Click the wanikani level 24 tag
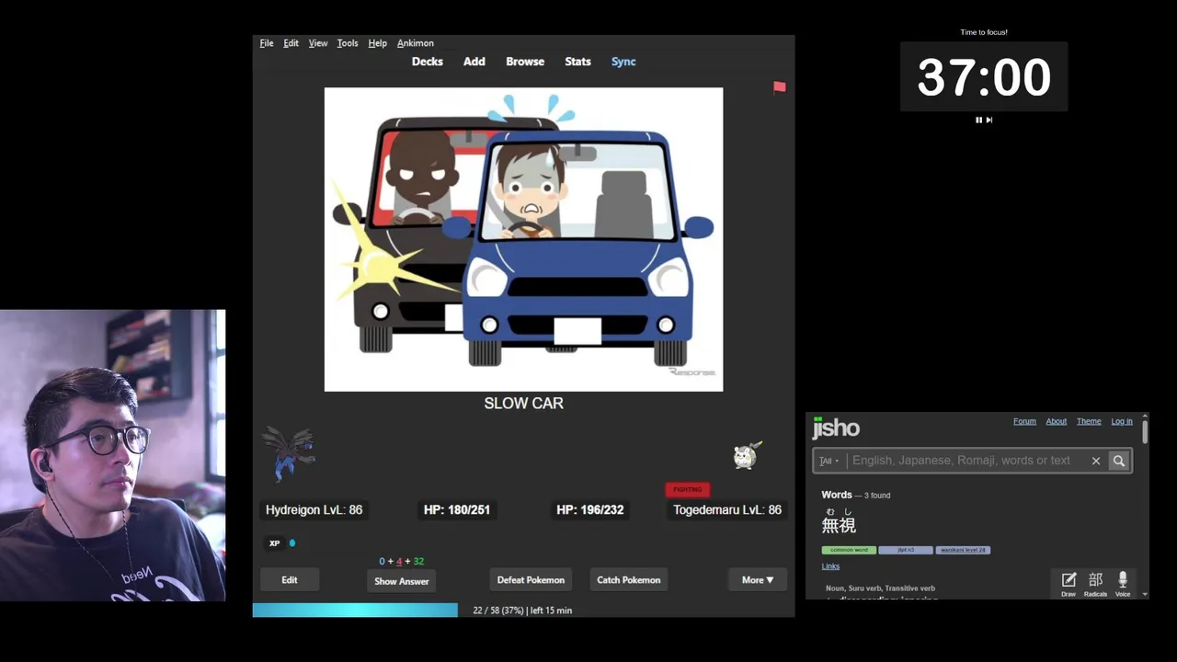This screenshot has width=1177, height=662. coord(963,550)
